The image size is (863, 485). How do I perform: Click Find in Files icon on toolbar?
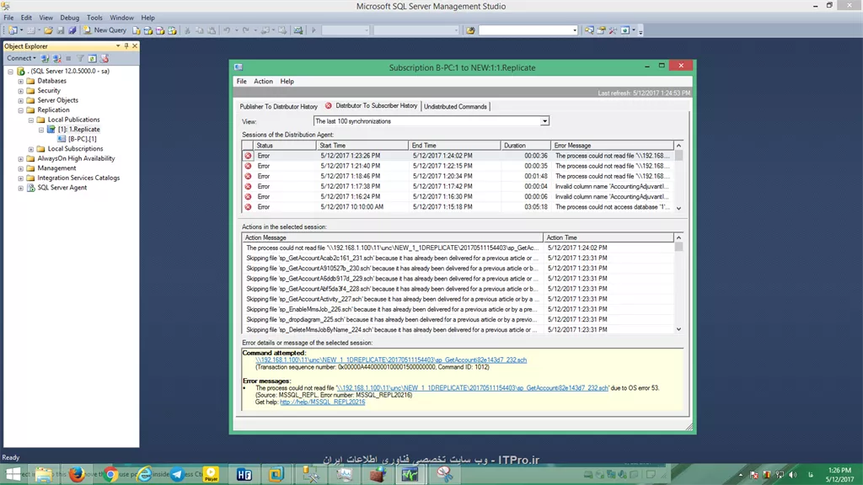pyautogui.click(x=470, y=30)
